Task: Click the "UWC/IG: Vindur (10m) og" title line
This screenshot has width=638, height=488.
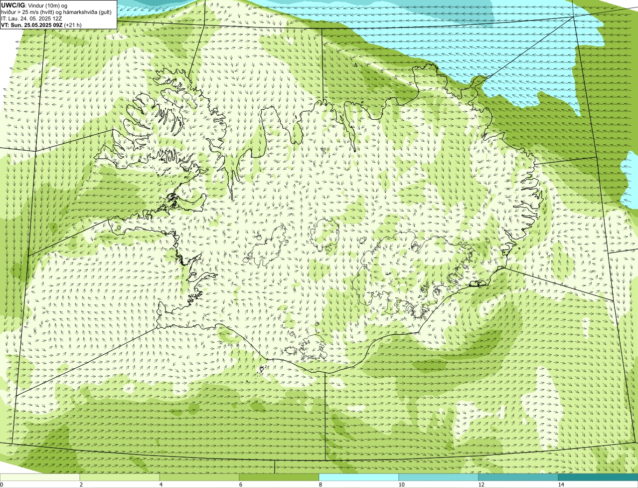Action: (34, 5)
